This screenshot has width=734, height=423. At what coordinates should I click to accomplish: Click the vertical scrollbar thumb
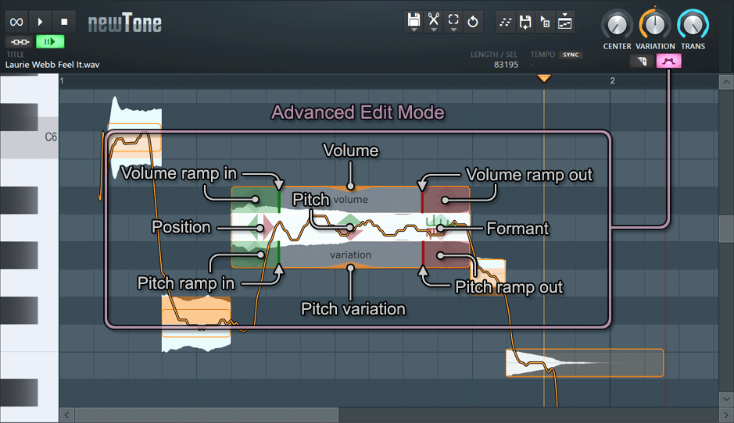click(x=726, y=229)
